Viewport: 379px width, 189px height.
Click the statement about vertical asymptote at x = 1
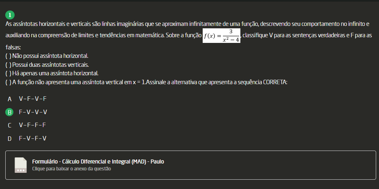(77, 82)
